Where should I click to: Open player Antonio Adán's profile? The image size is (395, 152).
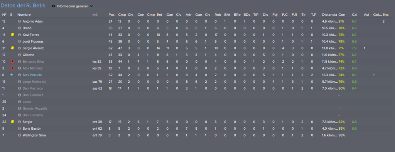pos(32,21)
